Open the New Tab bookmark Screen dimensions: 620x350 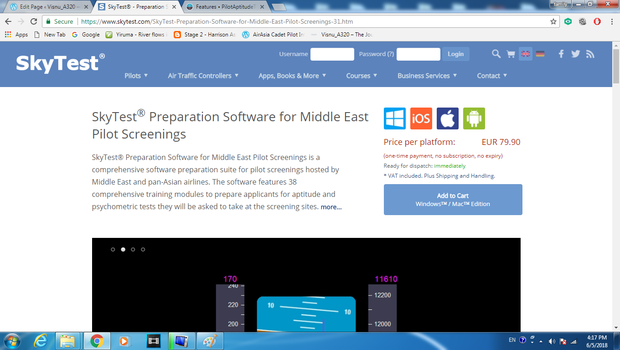pos(50,35)
